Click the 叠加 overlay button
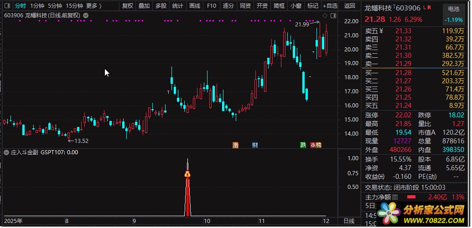The image size is (472, 228). coord(144,6)
